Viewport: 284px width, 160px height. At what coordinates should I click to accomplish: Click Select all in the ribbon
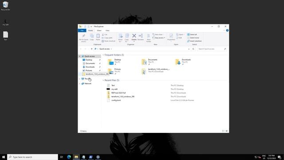tap(192, 35)
